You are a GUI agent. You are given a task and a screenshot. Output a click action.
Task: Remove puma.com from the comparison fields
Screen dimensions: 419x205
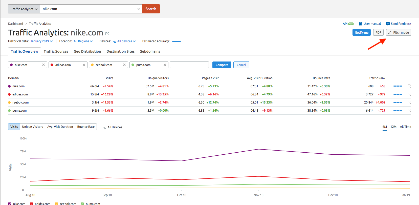[165, 65]
